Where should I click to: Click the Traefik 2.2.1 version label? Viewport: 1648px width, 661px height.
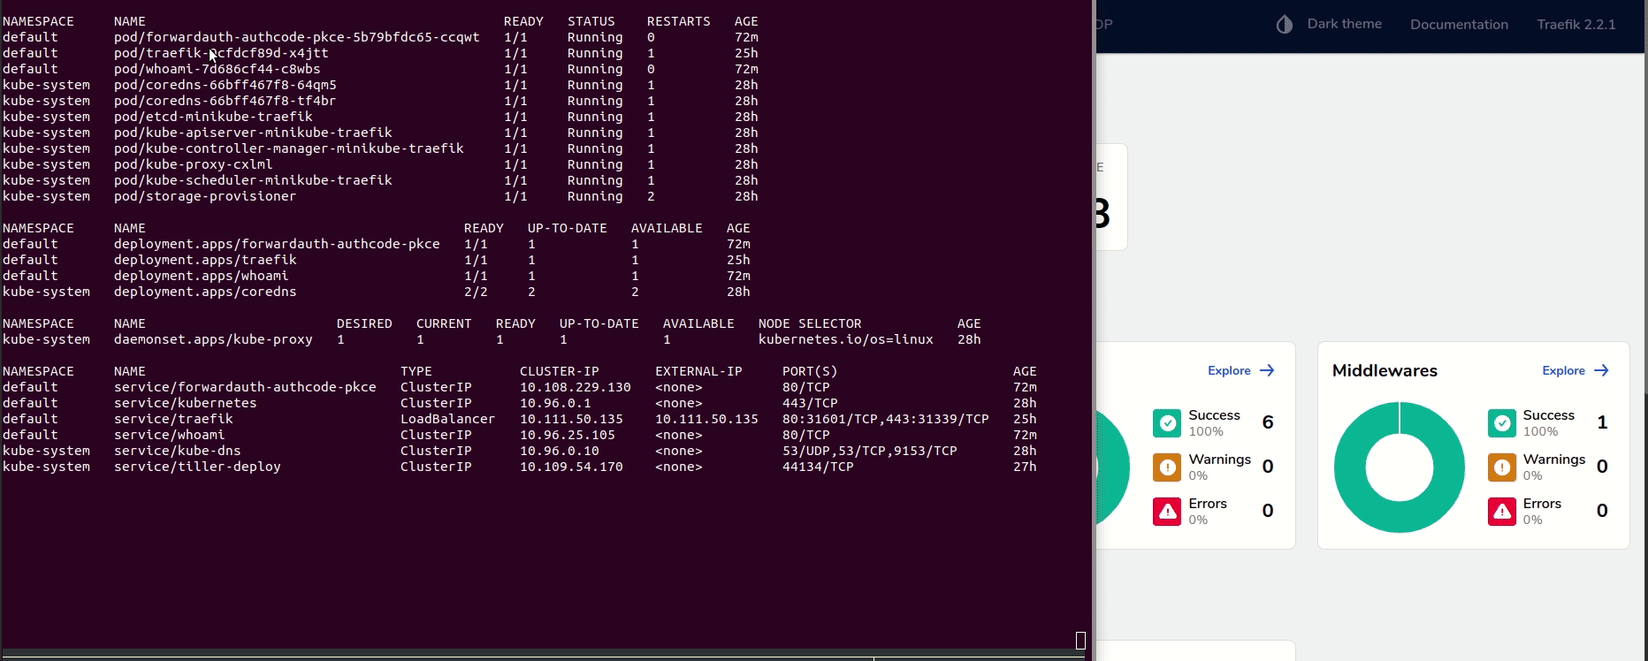pyautogui.click(x=1576, y=25)
